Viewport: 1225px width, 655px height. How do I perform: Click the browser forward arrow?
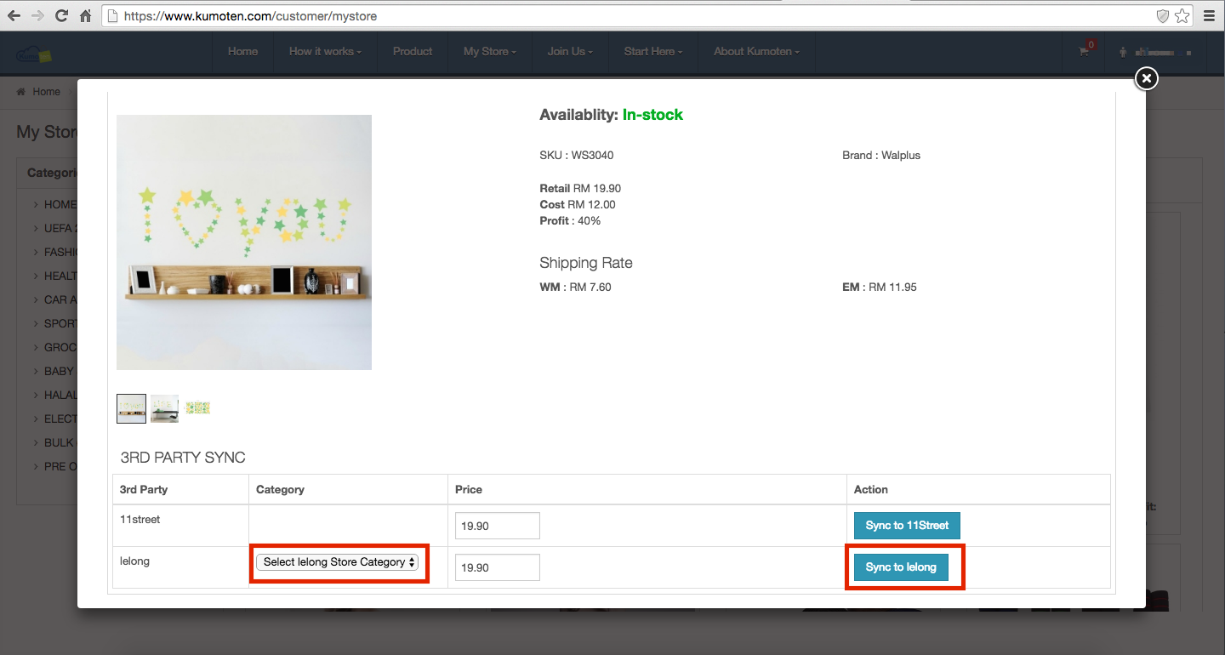tap(37, 16)
